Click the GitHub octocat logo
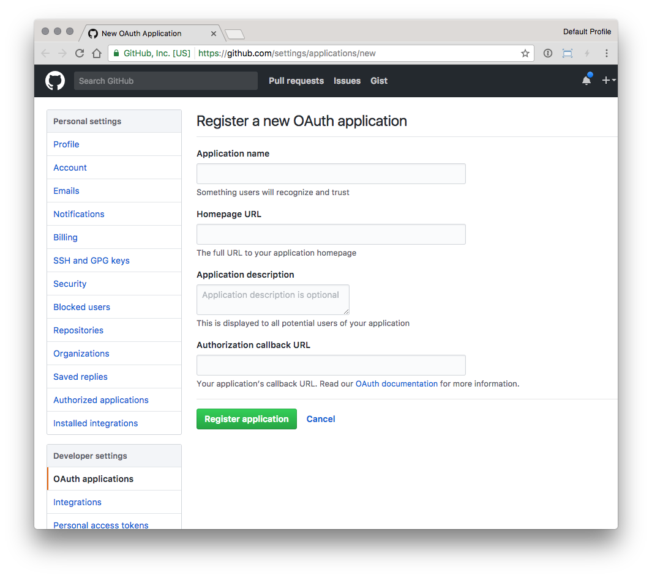 click(55, 80)
